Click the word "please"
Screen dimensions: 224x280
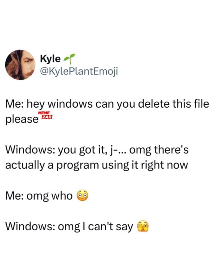pos(22,119)
